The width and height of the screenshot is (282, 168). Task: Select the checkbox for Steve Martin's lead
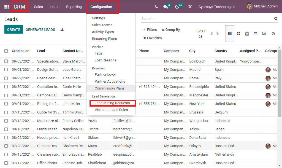point(6,61)
